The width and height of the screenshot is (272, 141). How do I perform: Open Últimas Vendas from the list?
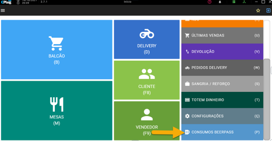click(x=222, y=35)
